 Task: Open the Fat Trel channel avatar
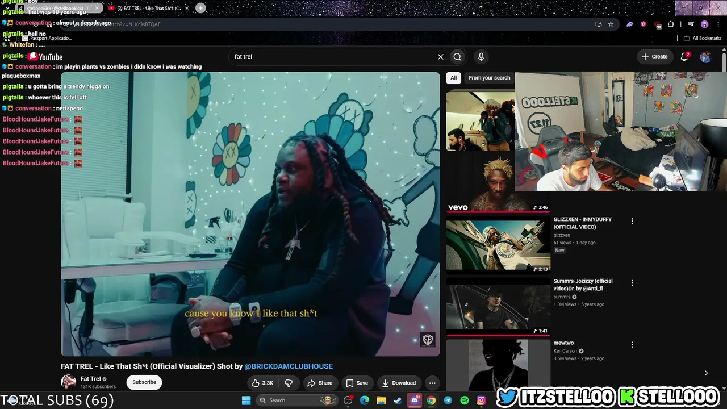69,382
